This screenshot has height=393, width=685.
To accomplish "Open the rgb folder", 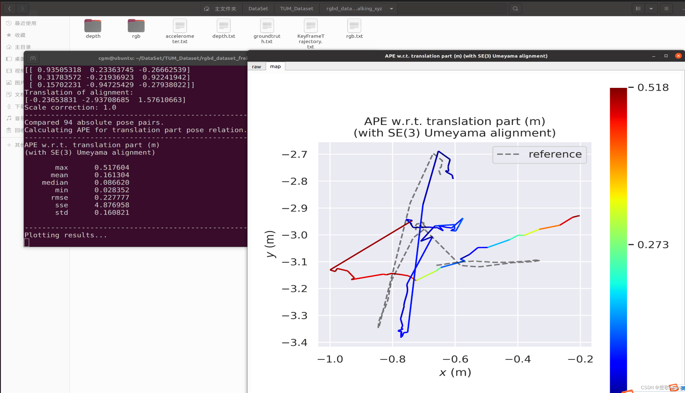I will [x=136, y=26].
